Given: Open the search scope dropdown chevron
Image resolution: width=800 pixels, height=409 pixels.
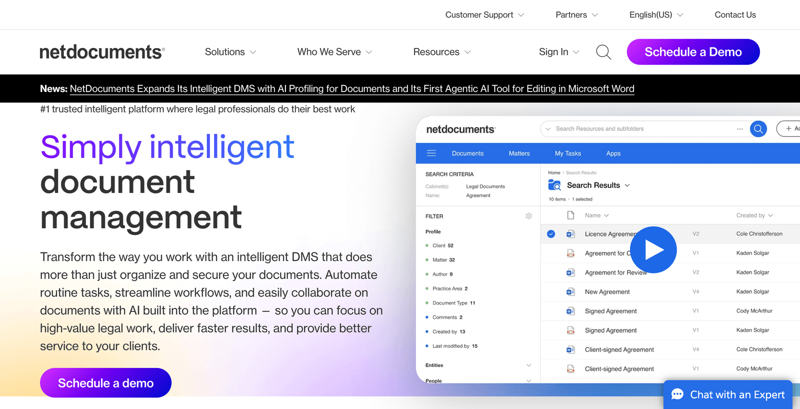Looking at the screenshot, I should pos(548,129).
